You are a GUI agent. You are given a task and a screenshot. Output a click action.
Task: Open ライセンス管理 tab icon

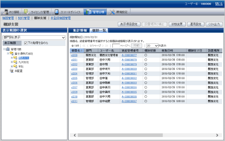click(27, 12)
